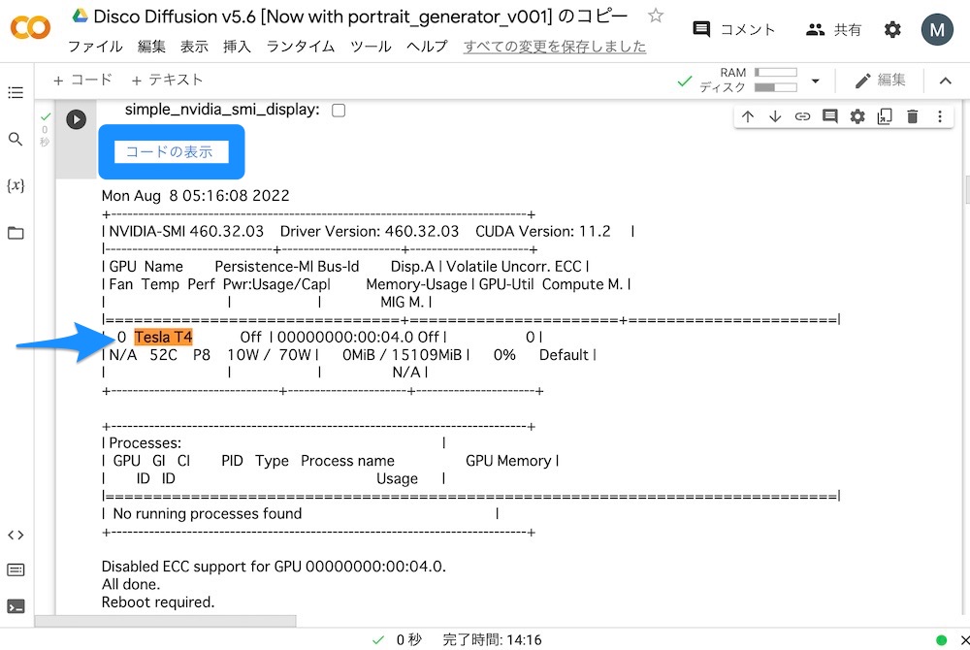This screenshot has height=650, width=970.
Task: Click the vertical page scrollbar
Action: click(x=967, y=190)
